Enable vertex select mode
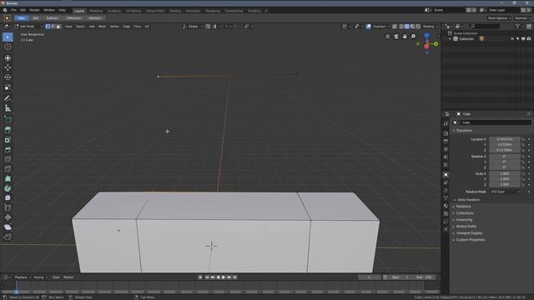534x300 pixels. click(48, 27)
